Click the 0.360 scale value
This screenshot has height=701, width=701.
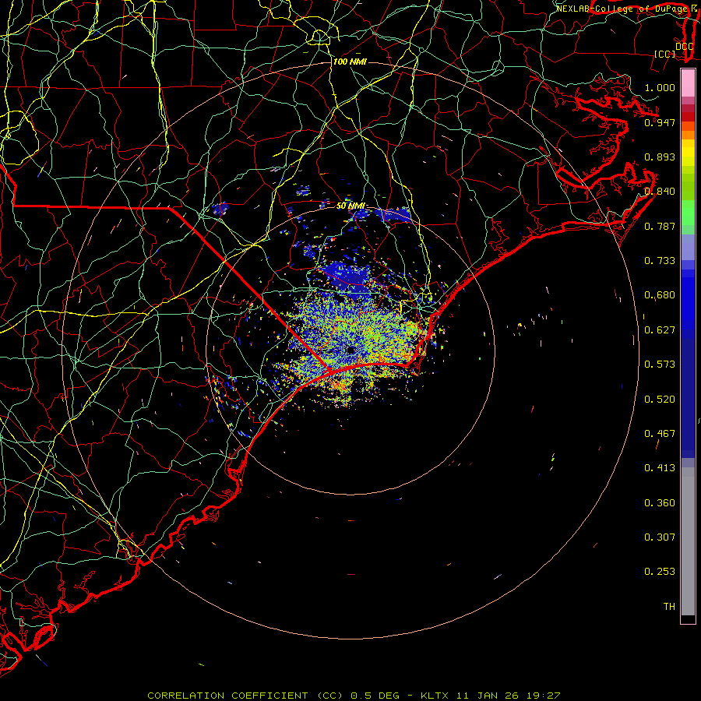(x=660, y=503)
